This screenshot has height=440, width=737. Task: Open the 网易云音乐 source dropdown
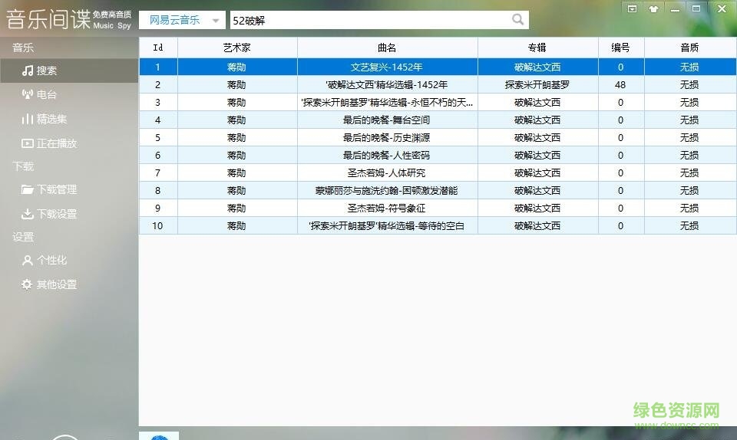click(x=182, y=20)
